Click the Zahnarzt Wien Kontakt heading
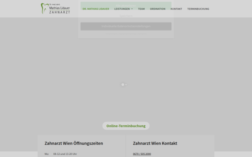Image resolution: width=252 pixels, height=157 pixels. pyautogui.click(x=155, y=143)
